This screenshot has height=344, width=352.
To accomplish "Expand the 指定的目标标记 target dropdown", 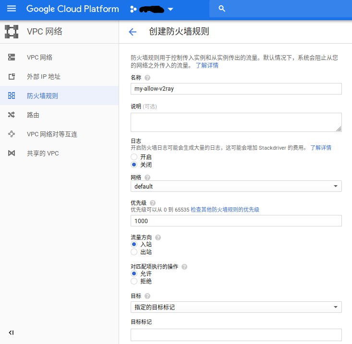I will pyautogui.click(x=236, y=307).
